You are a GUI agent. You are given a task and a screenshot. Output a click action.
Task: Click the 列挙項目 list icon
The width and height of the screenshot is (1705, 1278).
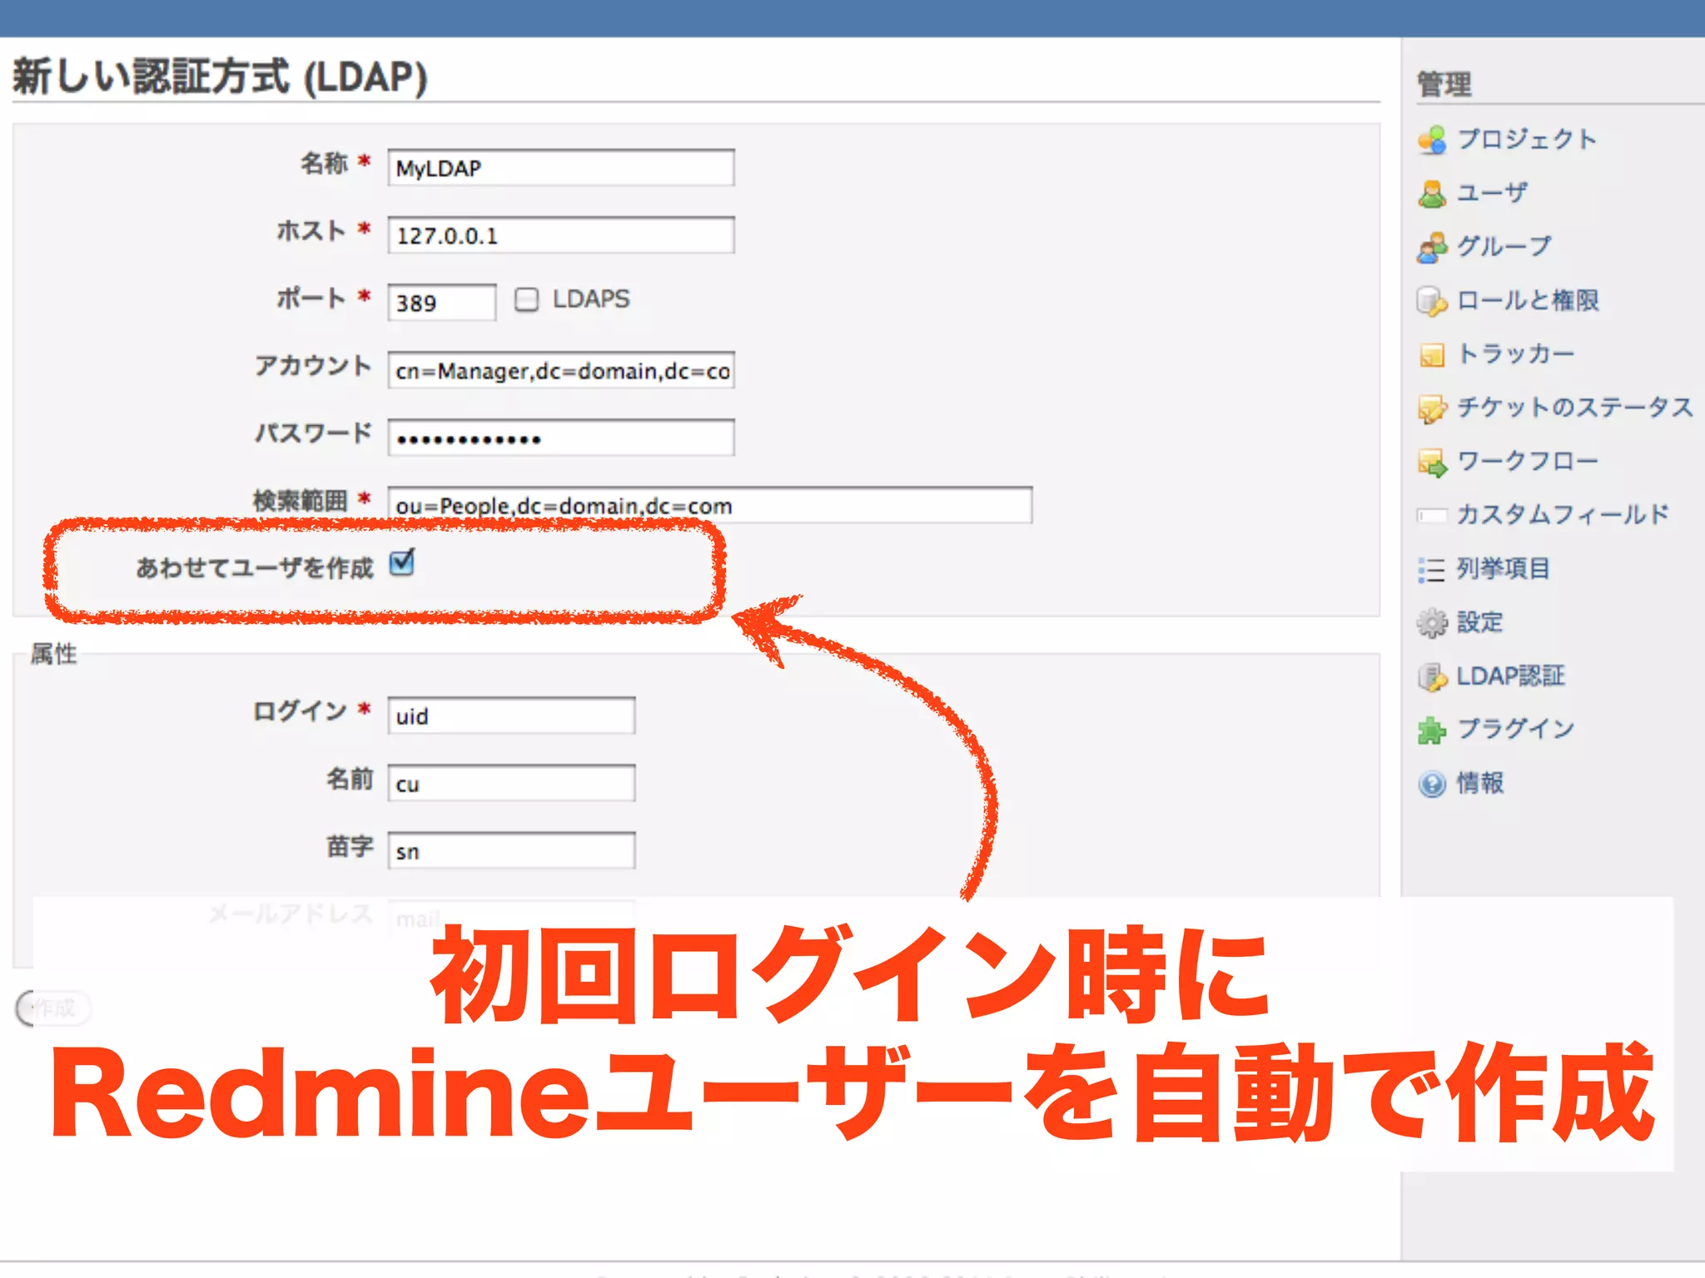tap(1432, 569)
